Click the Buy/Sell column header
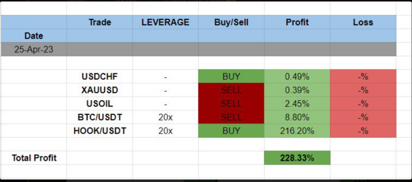The height and width of the screenshot is (182, 412). (231, 22)
